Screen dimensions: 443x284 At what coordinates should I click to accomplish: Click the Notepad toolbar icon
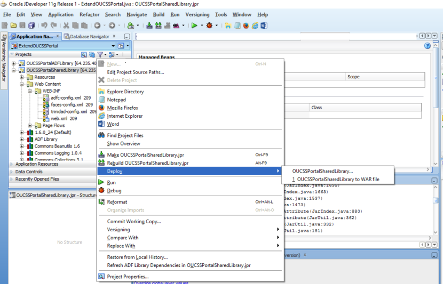[x=238, y=26]
